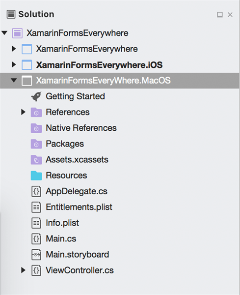Open Getting Started
The height and width of the screenshot is (295, 240).
pos(75,96)
